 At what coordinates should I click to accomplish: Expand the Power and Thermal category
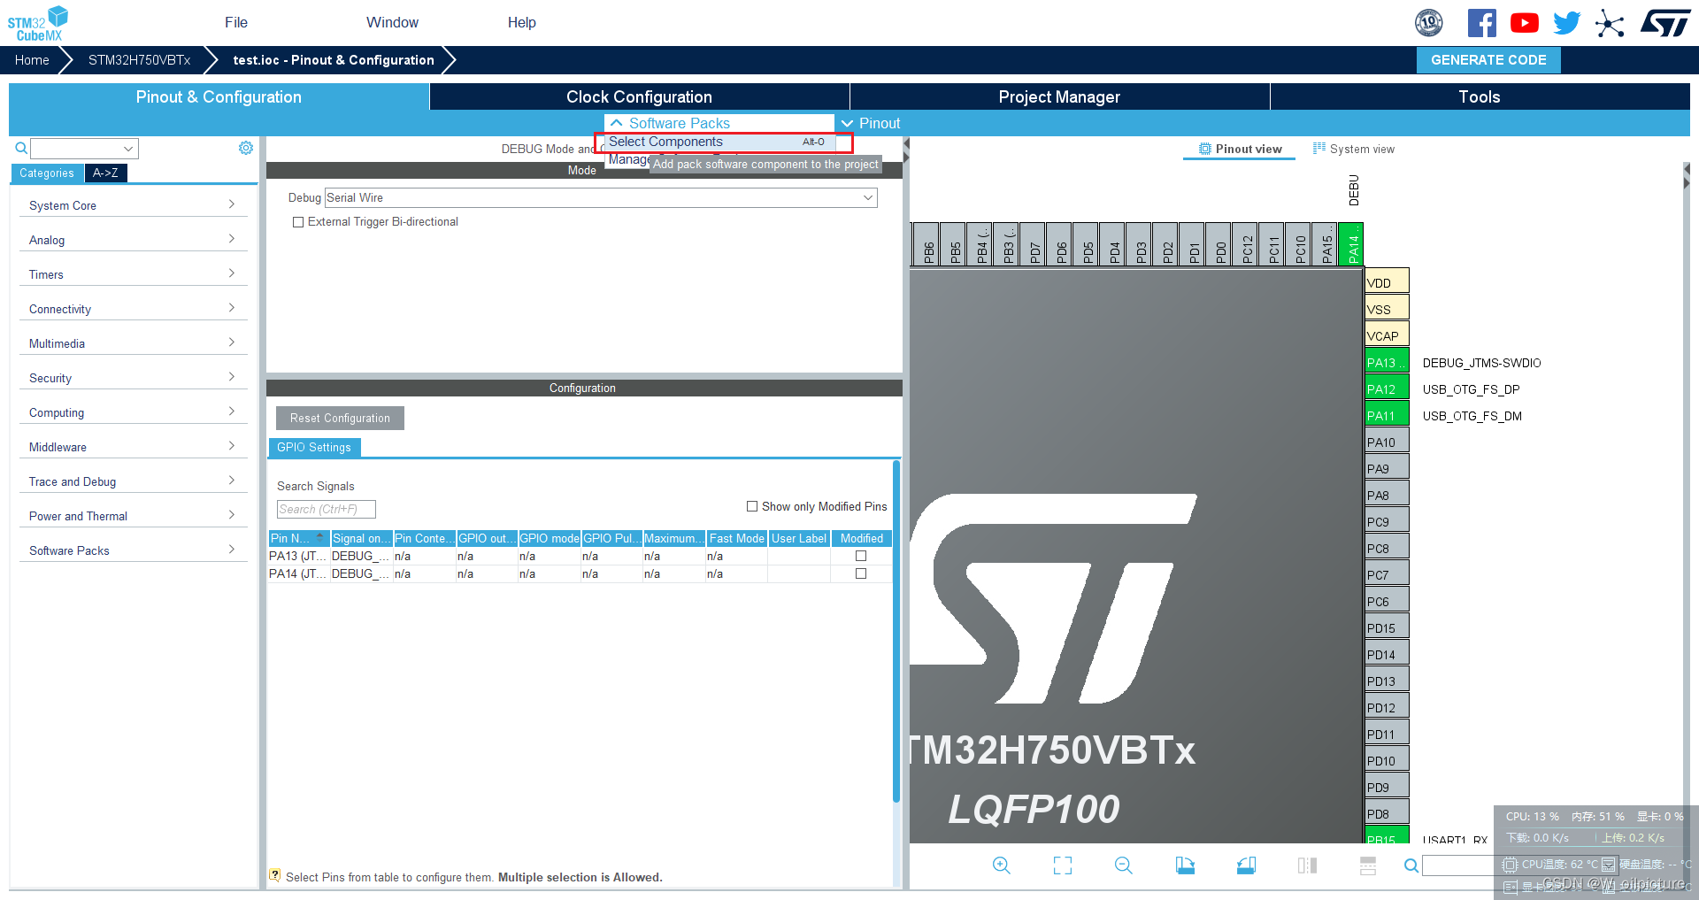133,516
